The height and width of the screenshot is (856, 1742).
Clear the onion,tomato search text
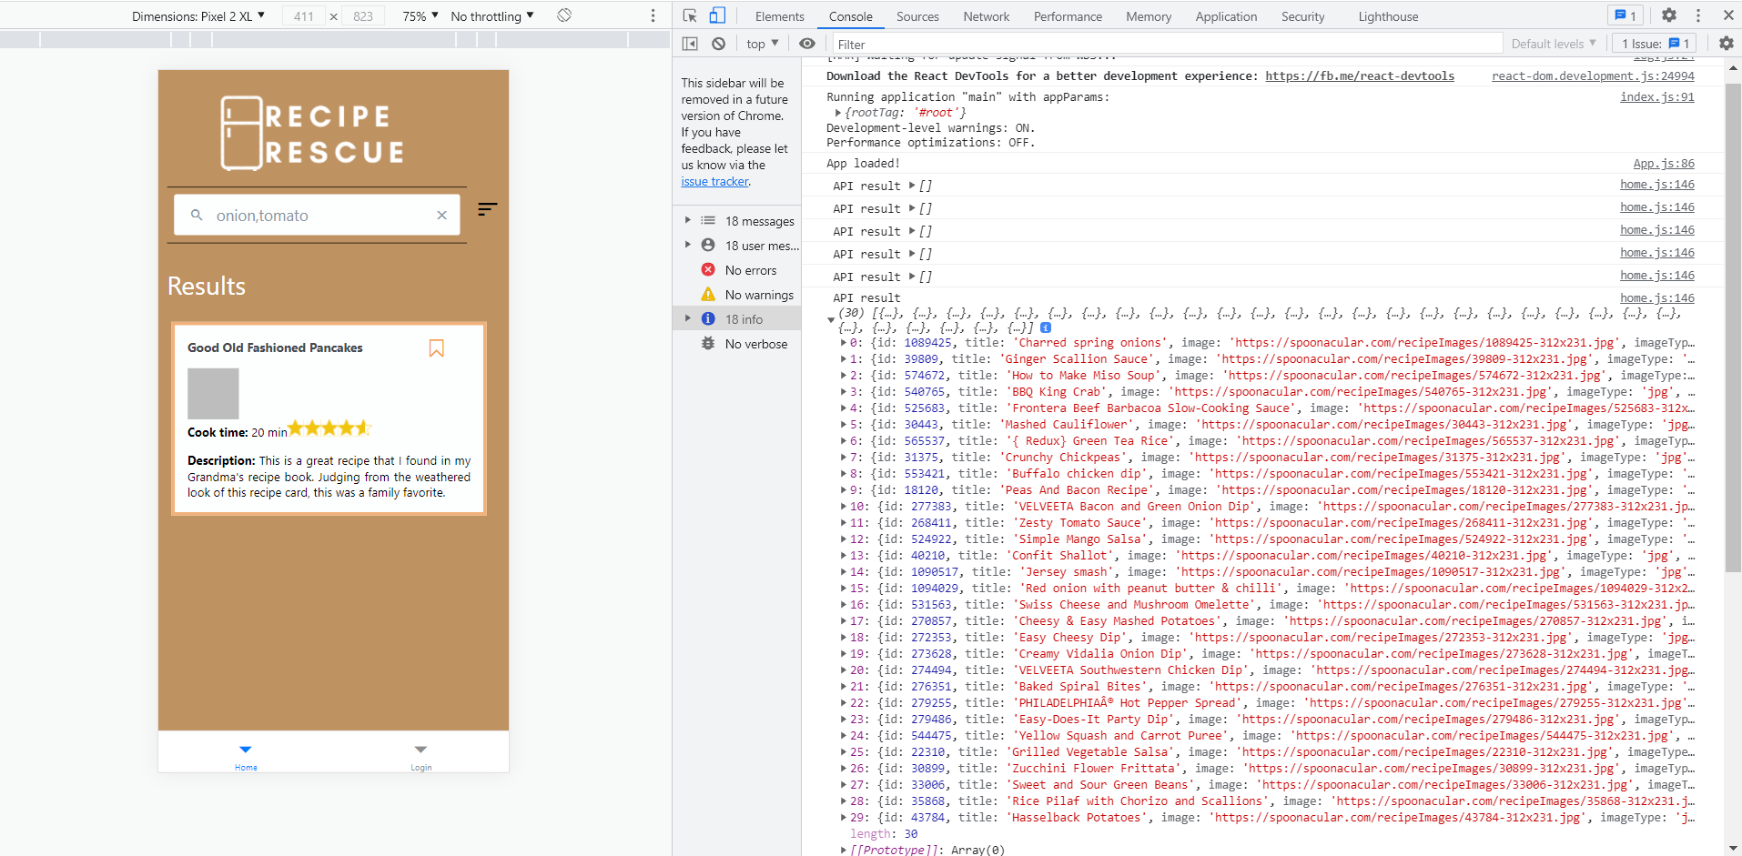coord(441,216)
